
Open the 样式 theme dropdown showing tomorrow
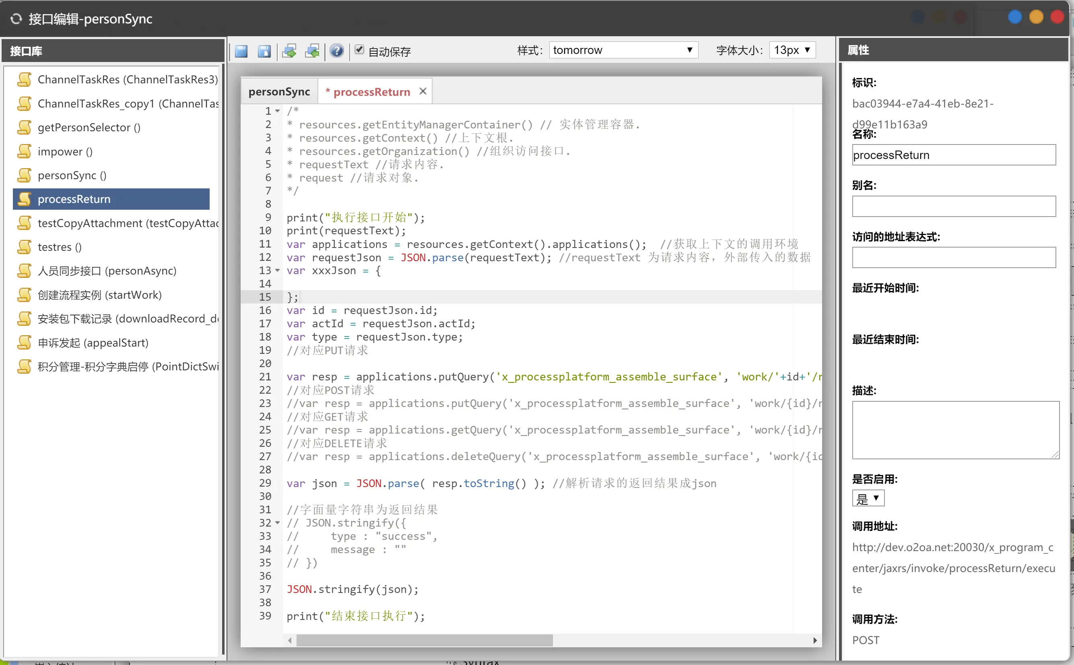(x=623, y=50)
